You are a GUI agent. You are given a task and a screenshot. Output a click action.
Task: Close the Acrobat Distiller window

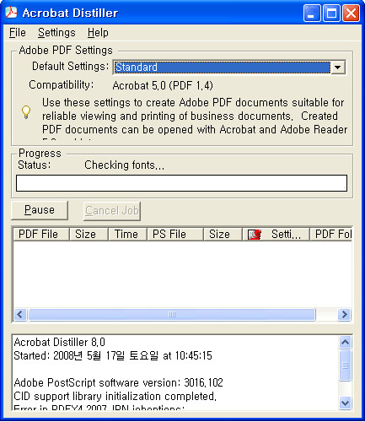click(351, 13)
